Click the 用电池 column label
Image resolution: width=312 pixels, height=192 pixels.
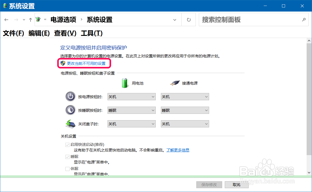[x=138, y=83]
